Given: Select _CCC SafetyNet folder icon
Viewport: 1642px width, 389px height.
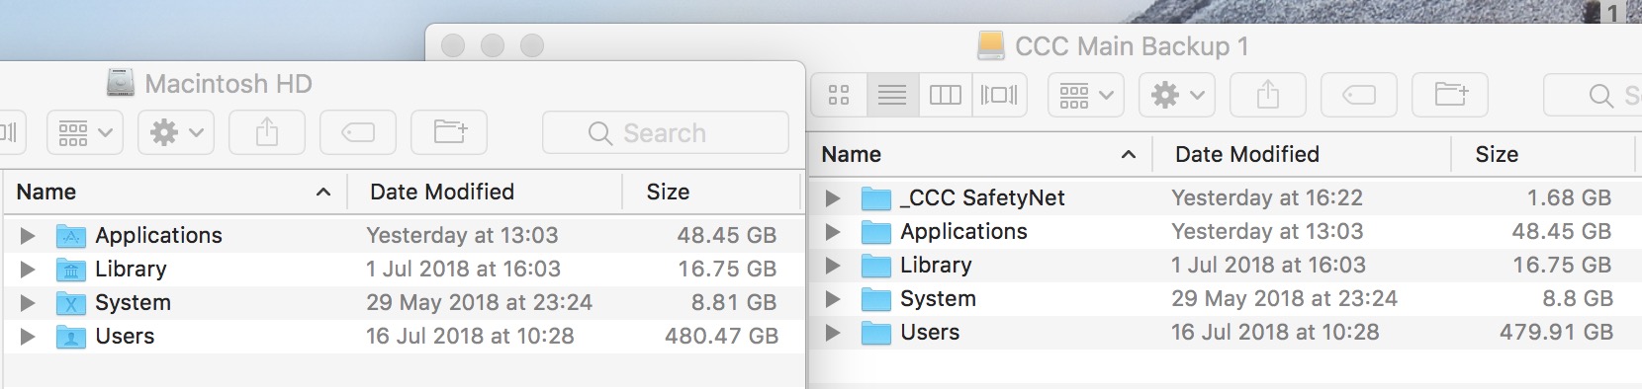Looking at the screenshot, I should click(x=876, y=198).
